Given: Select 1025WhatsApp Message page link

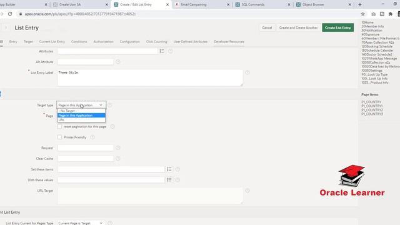Looking at the screenshot, I should [379, 58].
